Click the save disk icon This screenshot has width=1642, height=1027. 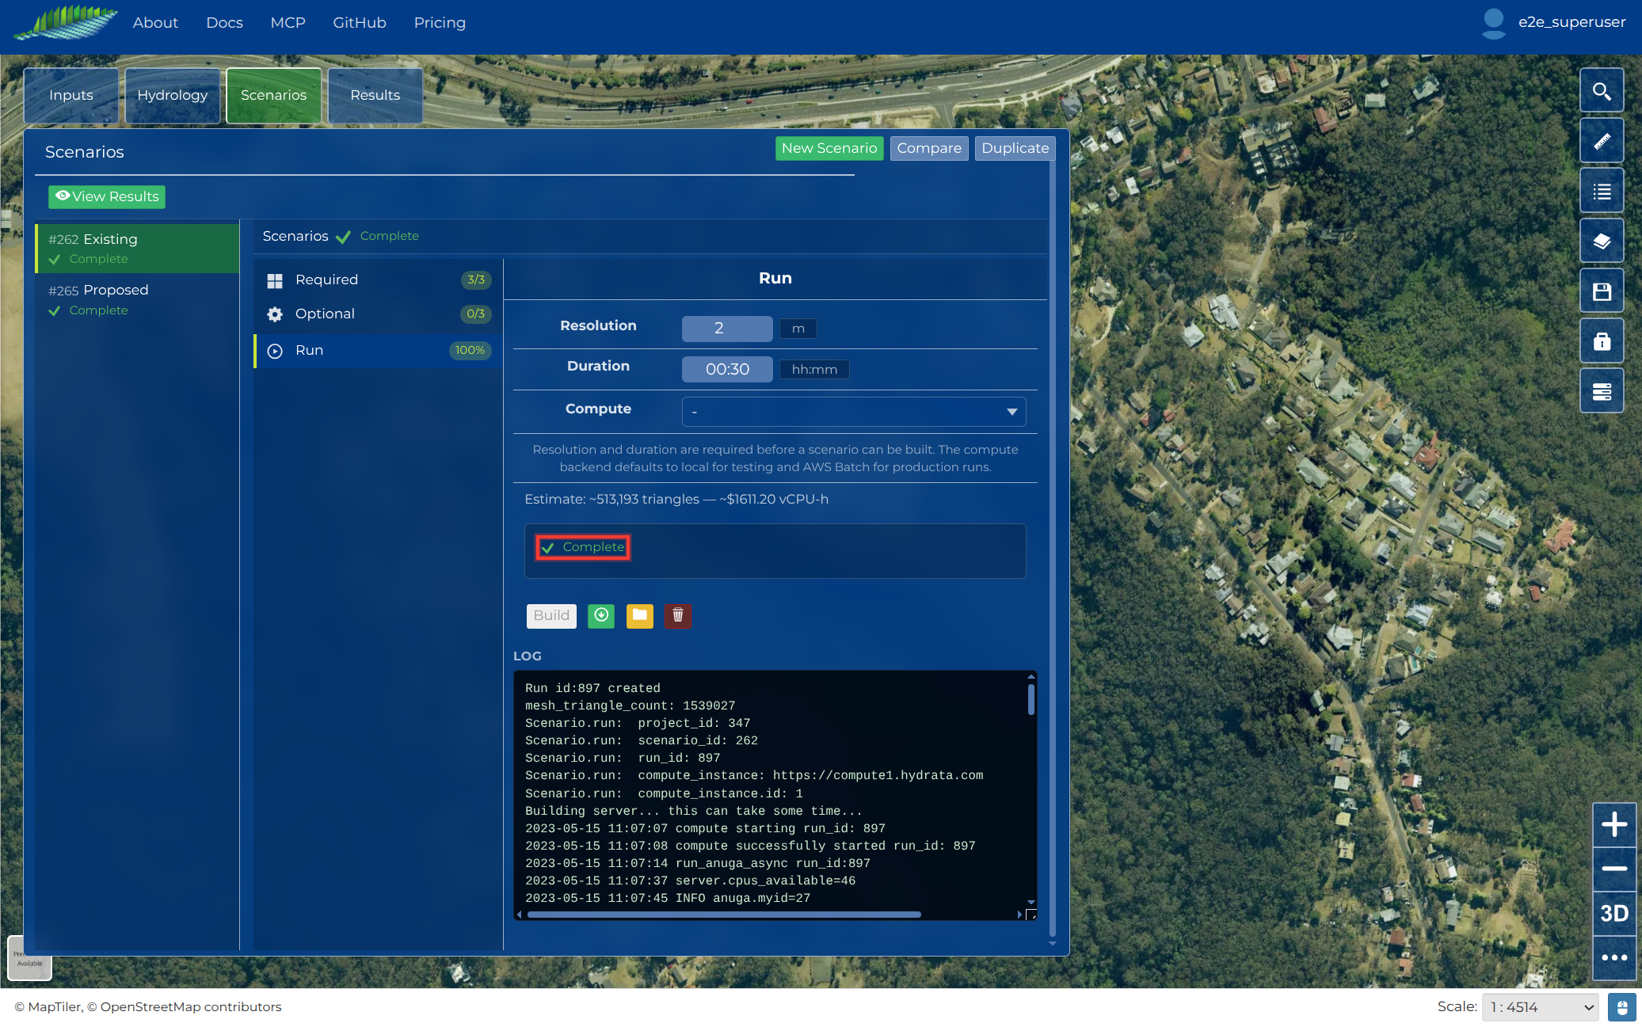coord(1602,291)
